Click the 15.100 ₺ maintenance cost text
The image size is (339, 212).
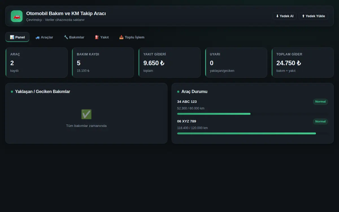pyautogui.click(x=83, y=71)
